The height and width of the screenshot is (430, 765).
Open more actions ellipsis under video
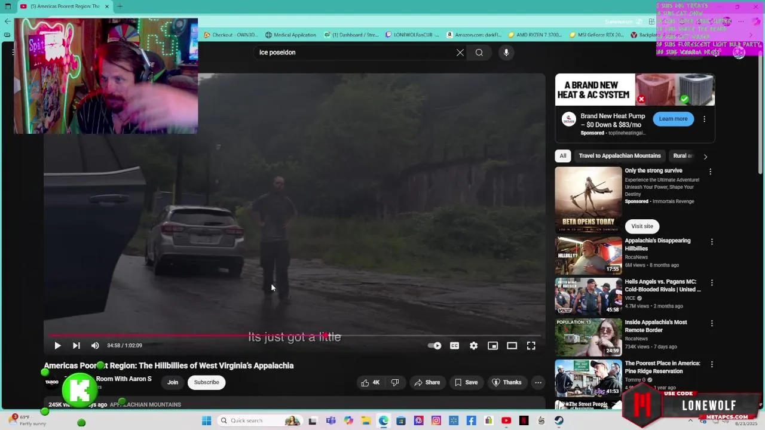point(538,382)
